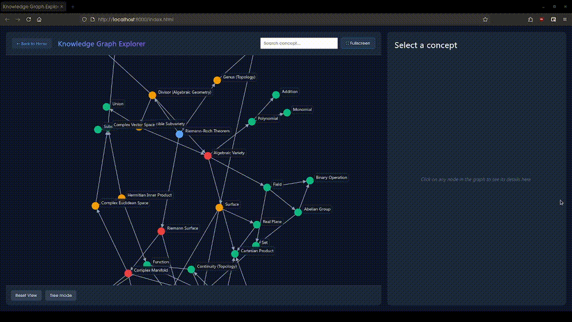Click the browser reload icon
Screen dimensions: 572x322
coord(29,19)
